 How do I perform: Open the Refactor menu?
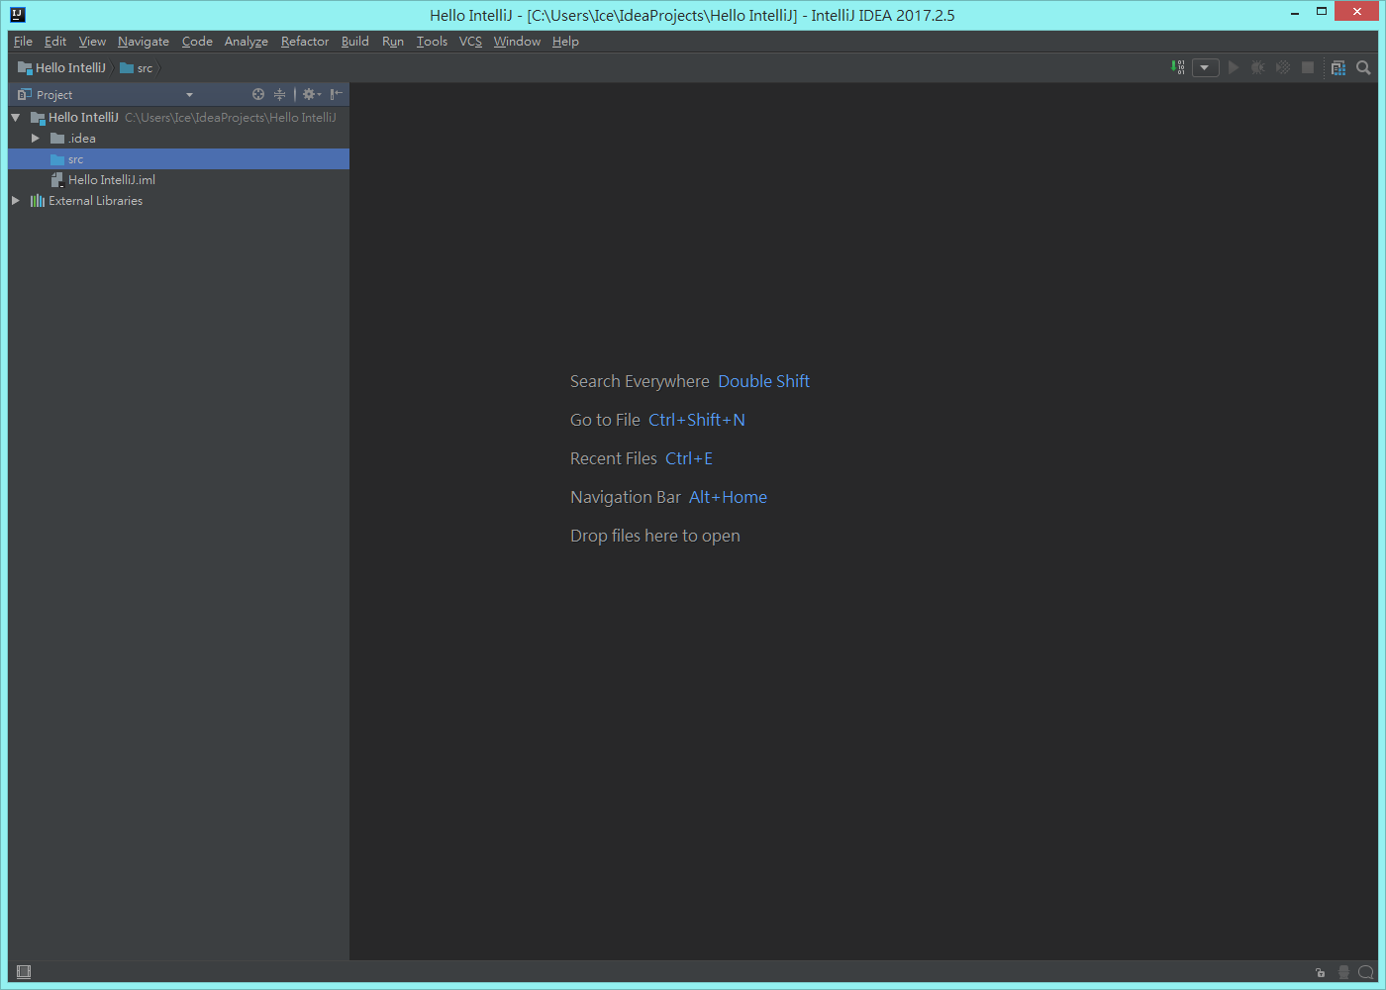click(x=305, y=42)
